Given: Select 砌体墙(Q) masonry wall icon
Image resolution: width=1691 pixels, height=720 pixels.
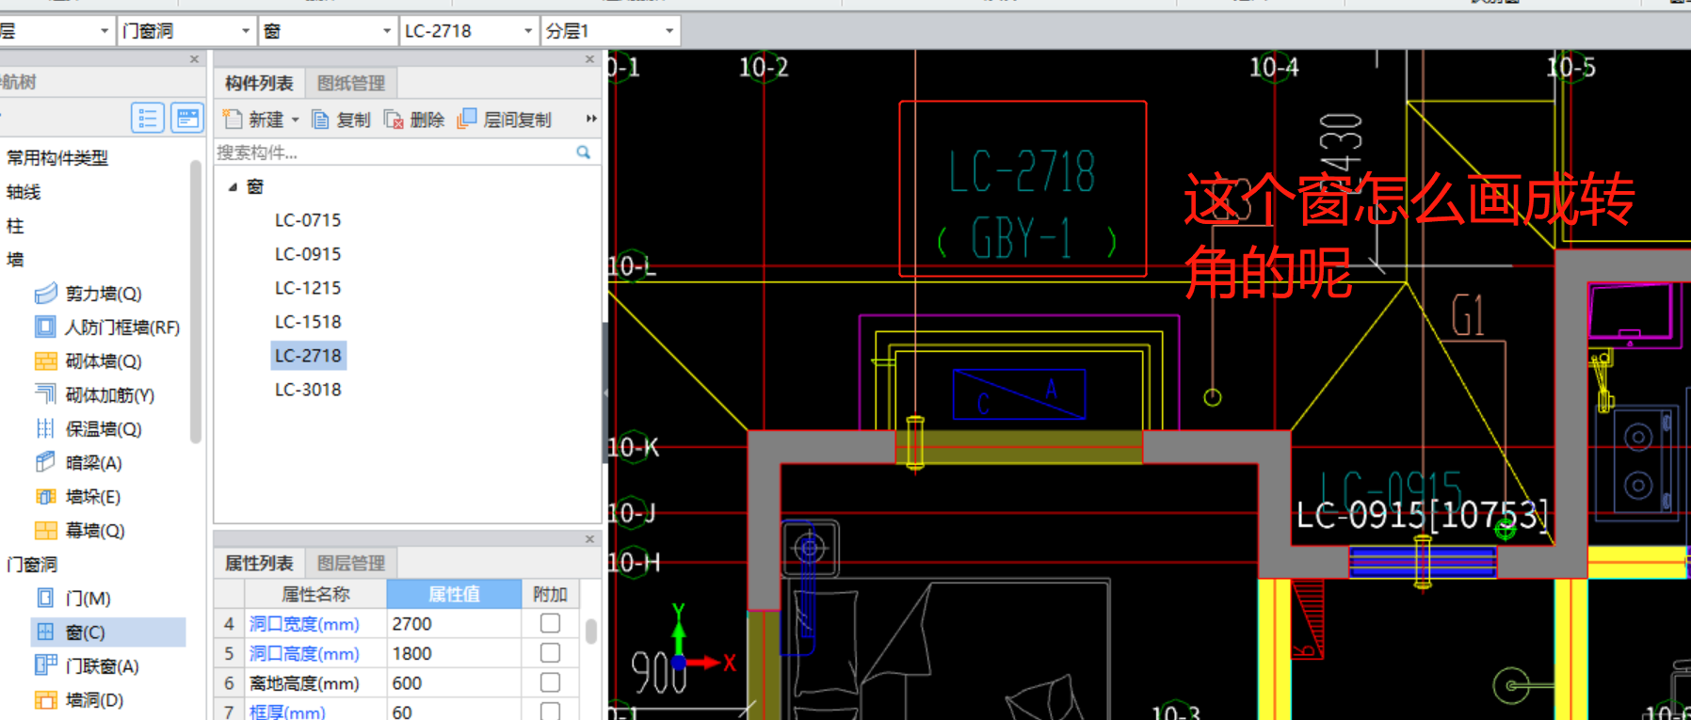Looking at the screenshot, I should click(x=45, y=361).
